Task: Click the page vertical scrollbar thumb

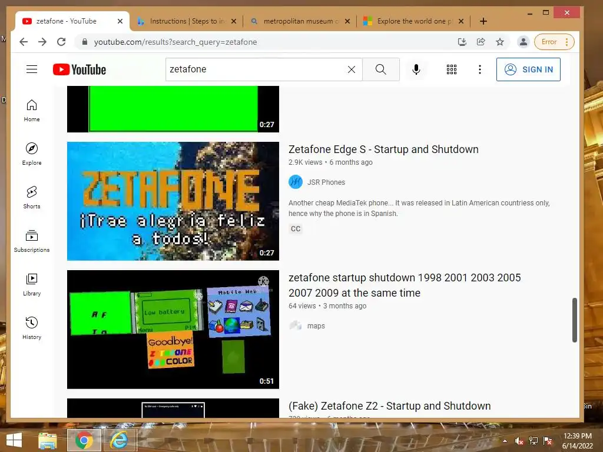Action: (575, 320)
